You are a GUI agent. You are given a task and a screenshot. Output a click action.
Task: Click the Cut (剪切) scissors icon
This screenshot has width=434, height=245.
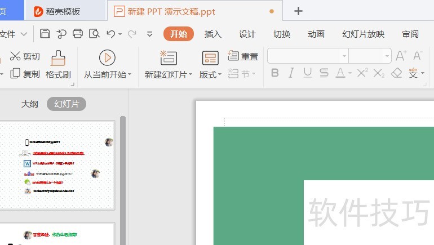pos(15,56)
